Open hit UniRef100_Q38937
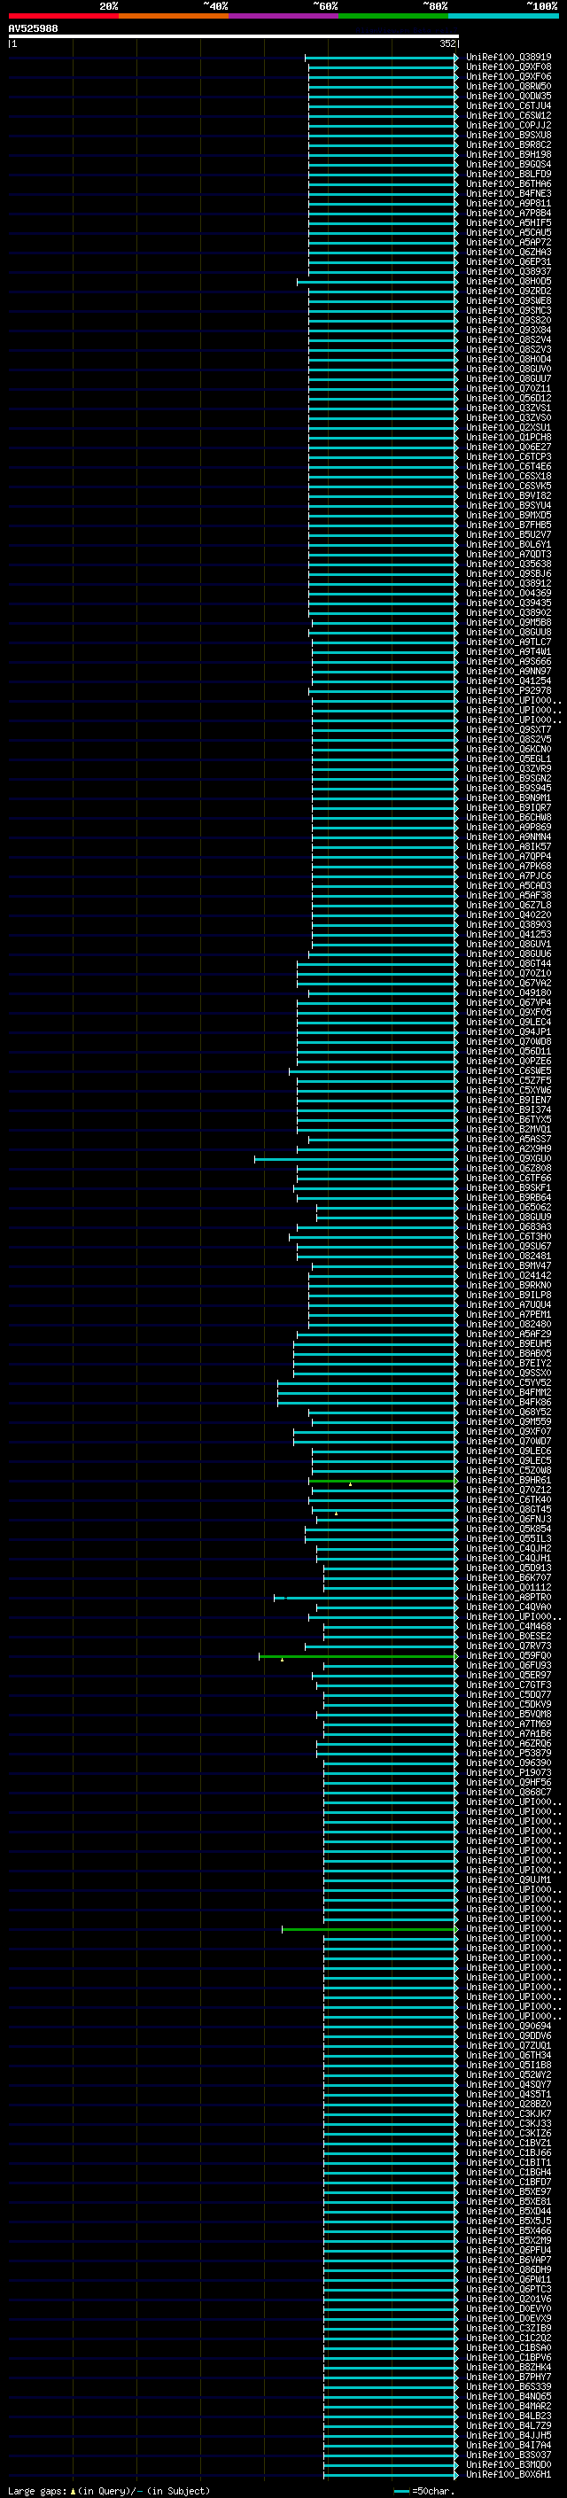This screenshot has height=2498, width=567. pyautogui.click(x=509, y=271)
